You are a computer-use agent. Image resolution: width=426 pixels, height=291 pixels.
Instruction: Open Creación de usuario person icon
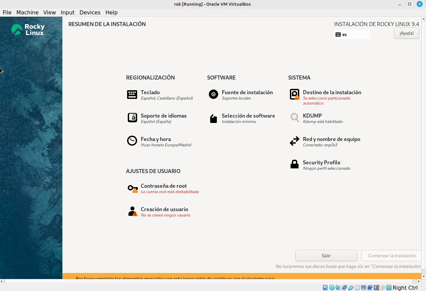click(133, 211)
